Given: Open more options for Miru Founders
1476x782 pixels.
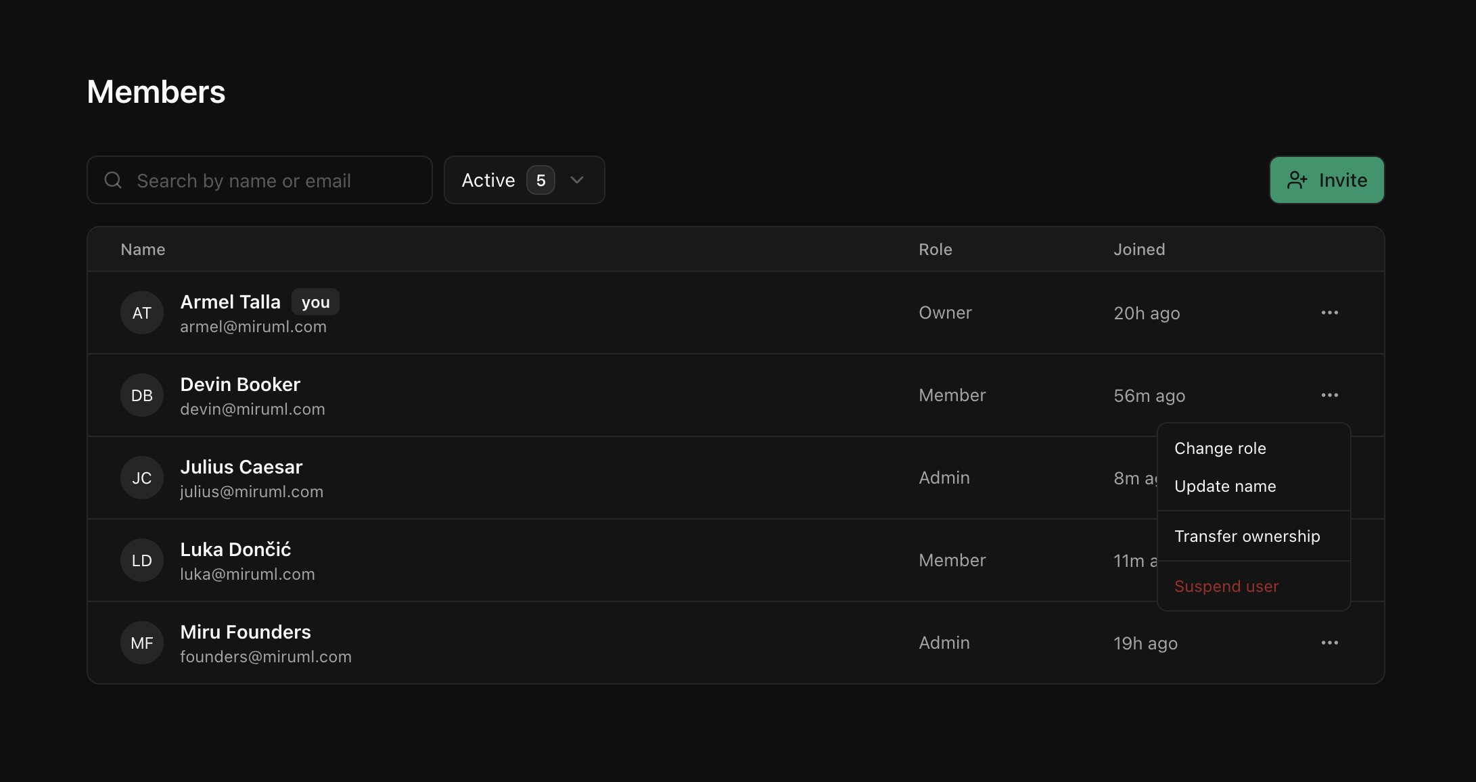Looking at the screenshot, I should 1329,643.
